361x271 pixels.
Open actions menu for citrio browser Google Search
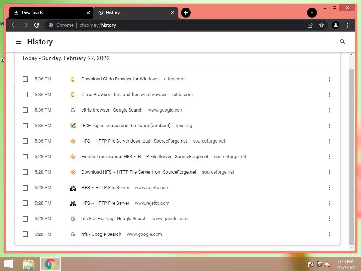click(330, 110)
